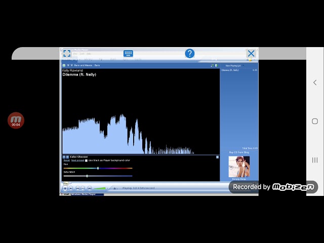This screenshot has width=324, height=243.
Task: Open the Tools menu
Action: [82, 54]
